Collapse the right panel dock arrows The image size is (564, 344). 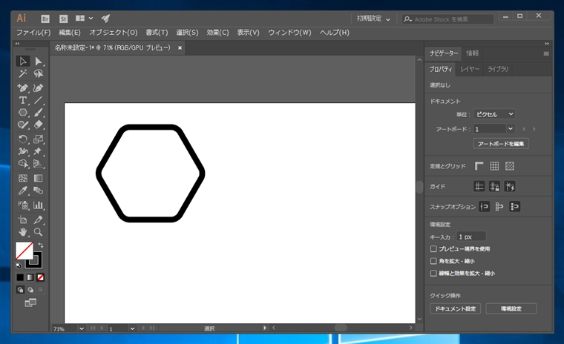(547, 44)
